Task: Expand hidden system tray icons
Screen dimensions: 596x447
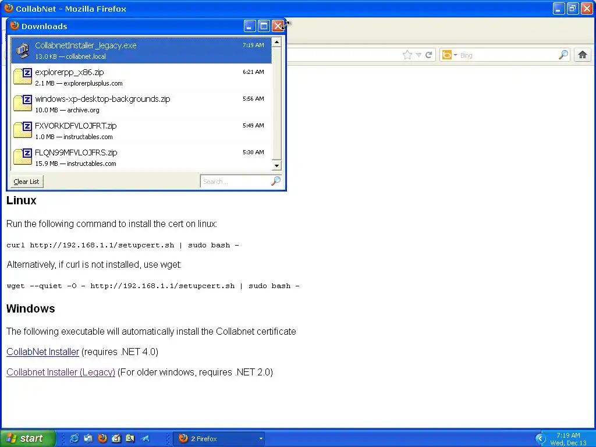Action: 540,439
